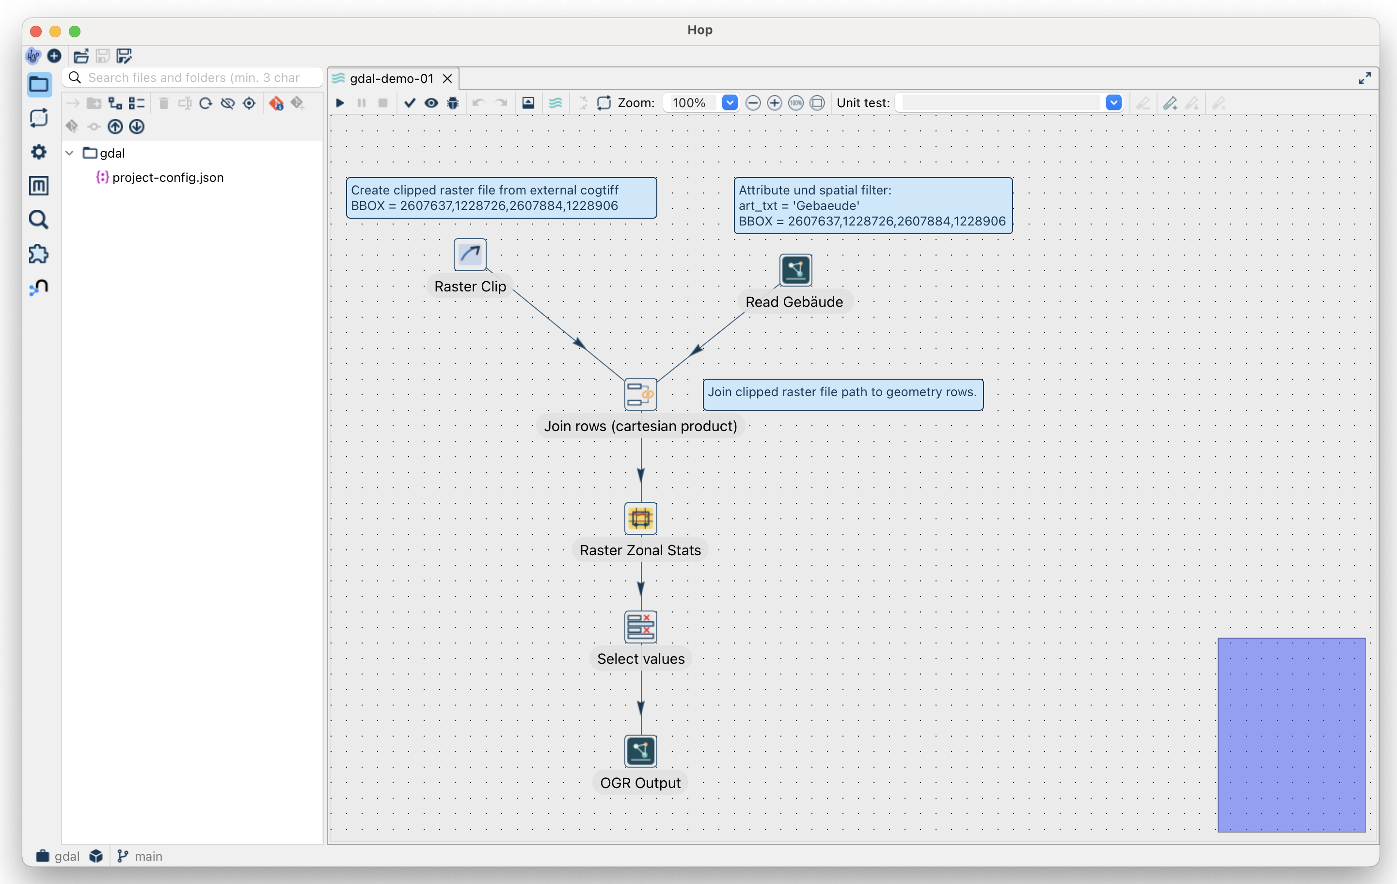This screenshot has height=884, width=1397.
Task: Click the zoom in plus button
Action: pos(774,103)
